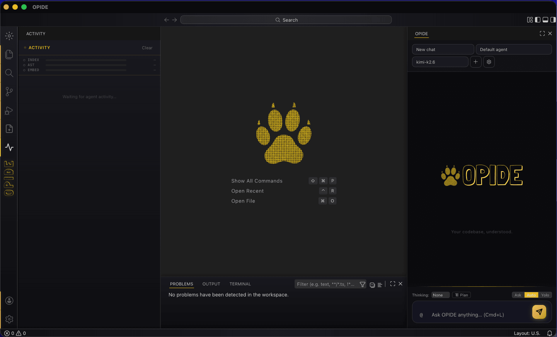The height and width of the screenshot is (337, 557).
Task: Switch to the TERMINAL tab
Action: 240,284
